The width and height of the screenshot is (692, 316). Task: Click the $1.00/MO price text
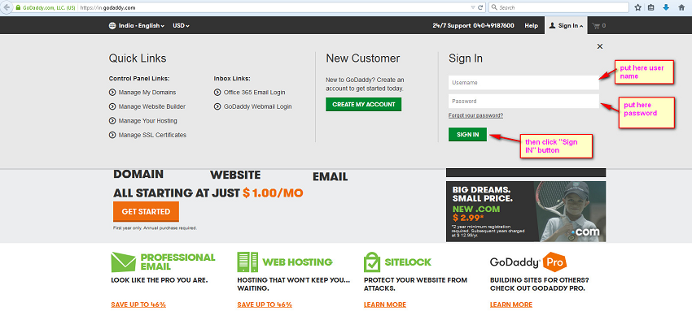pos(273,193)
